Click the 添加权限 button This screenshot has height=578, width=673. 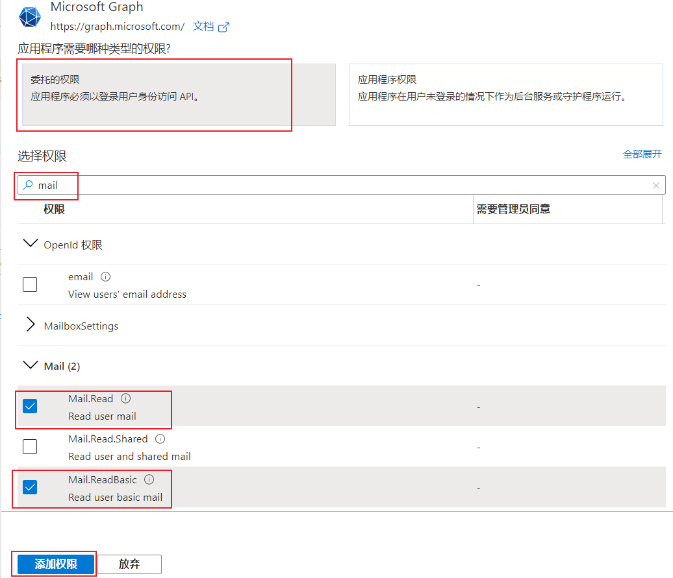(56, 564)
